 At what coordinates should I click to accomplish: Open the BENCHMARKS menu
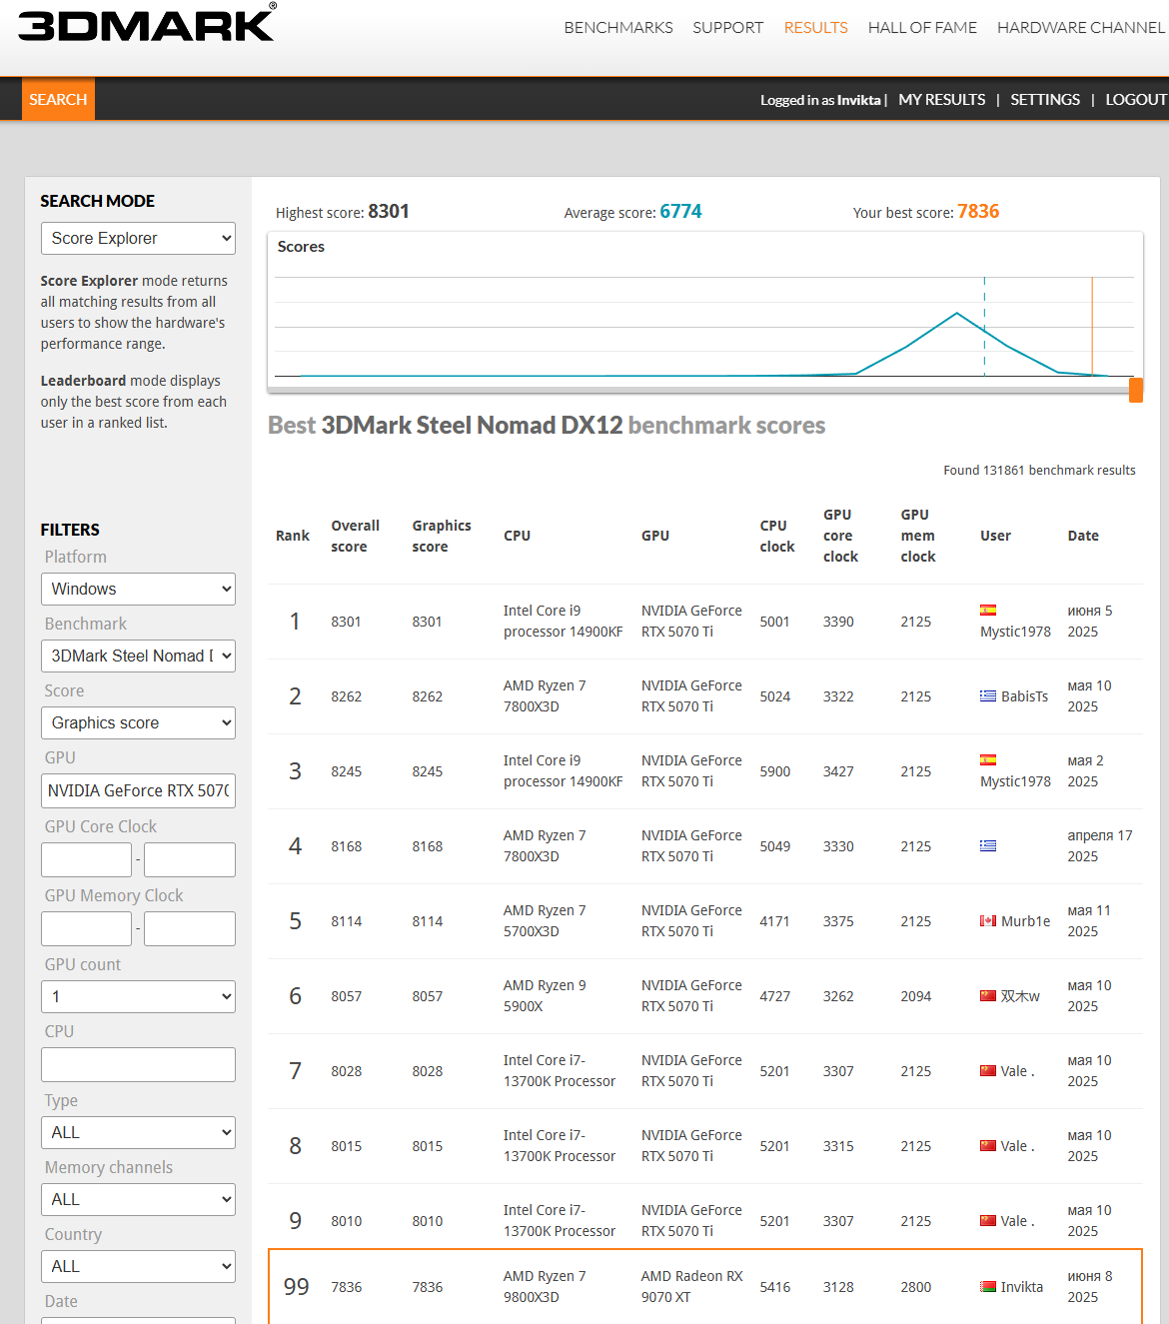[x=618, y=28]
